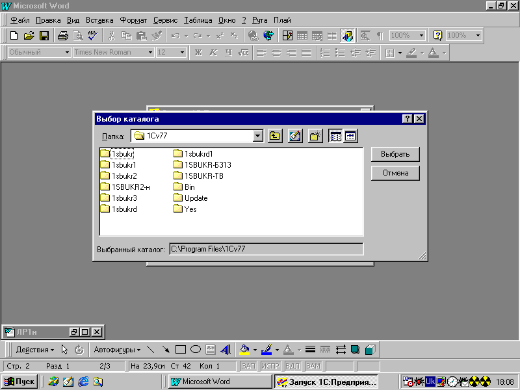Toggle justify text alignment

pyautogui.click(x=306, y=53)
